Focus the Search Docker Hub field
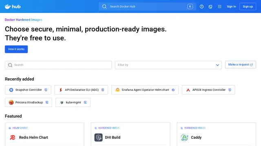 coord(147,6)
